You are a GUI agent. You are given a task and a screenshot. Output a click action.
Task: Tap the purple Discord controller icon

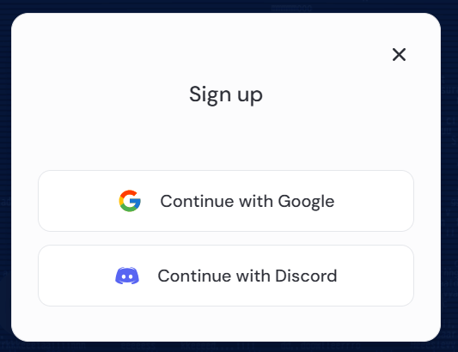pos(127,276)
